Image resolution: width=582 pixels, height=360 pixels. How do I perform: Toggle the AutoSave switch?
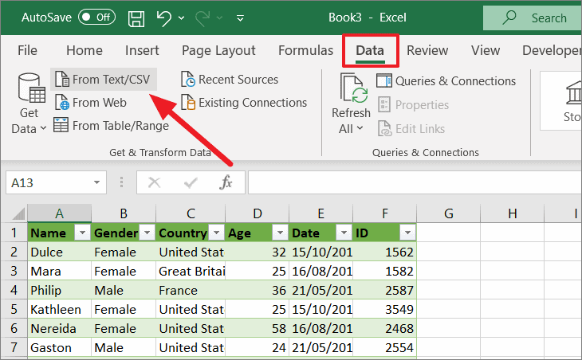96,17
